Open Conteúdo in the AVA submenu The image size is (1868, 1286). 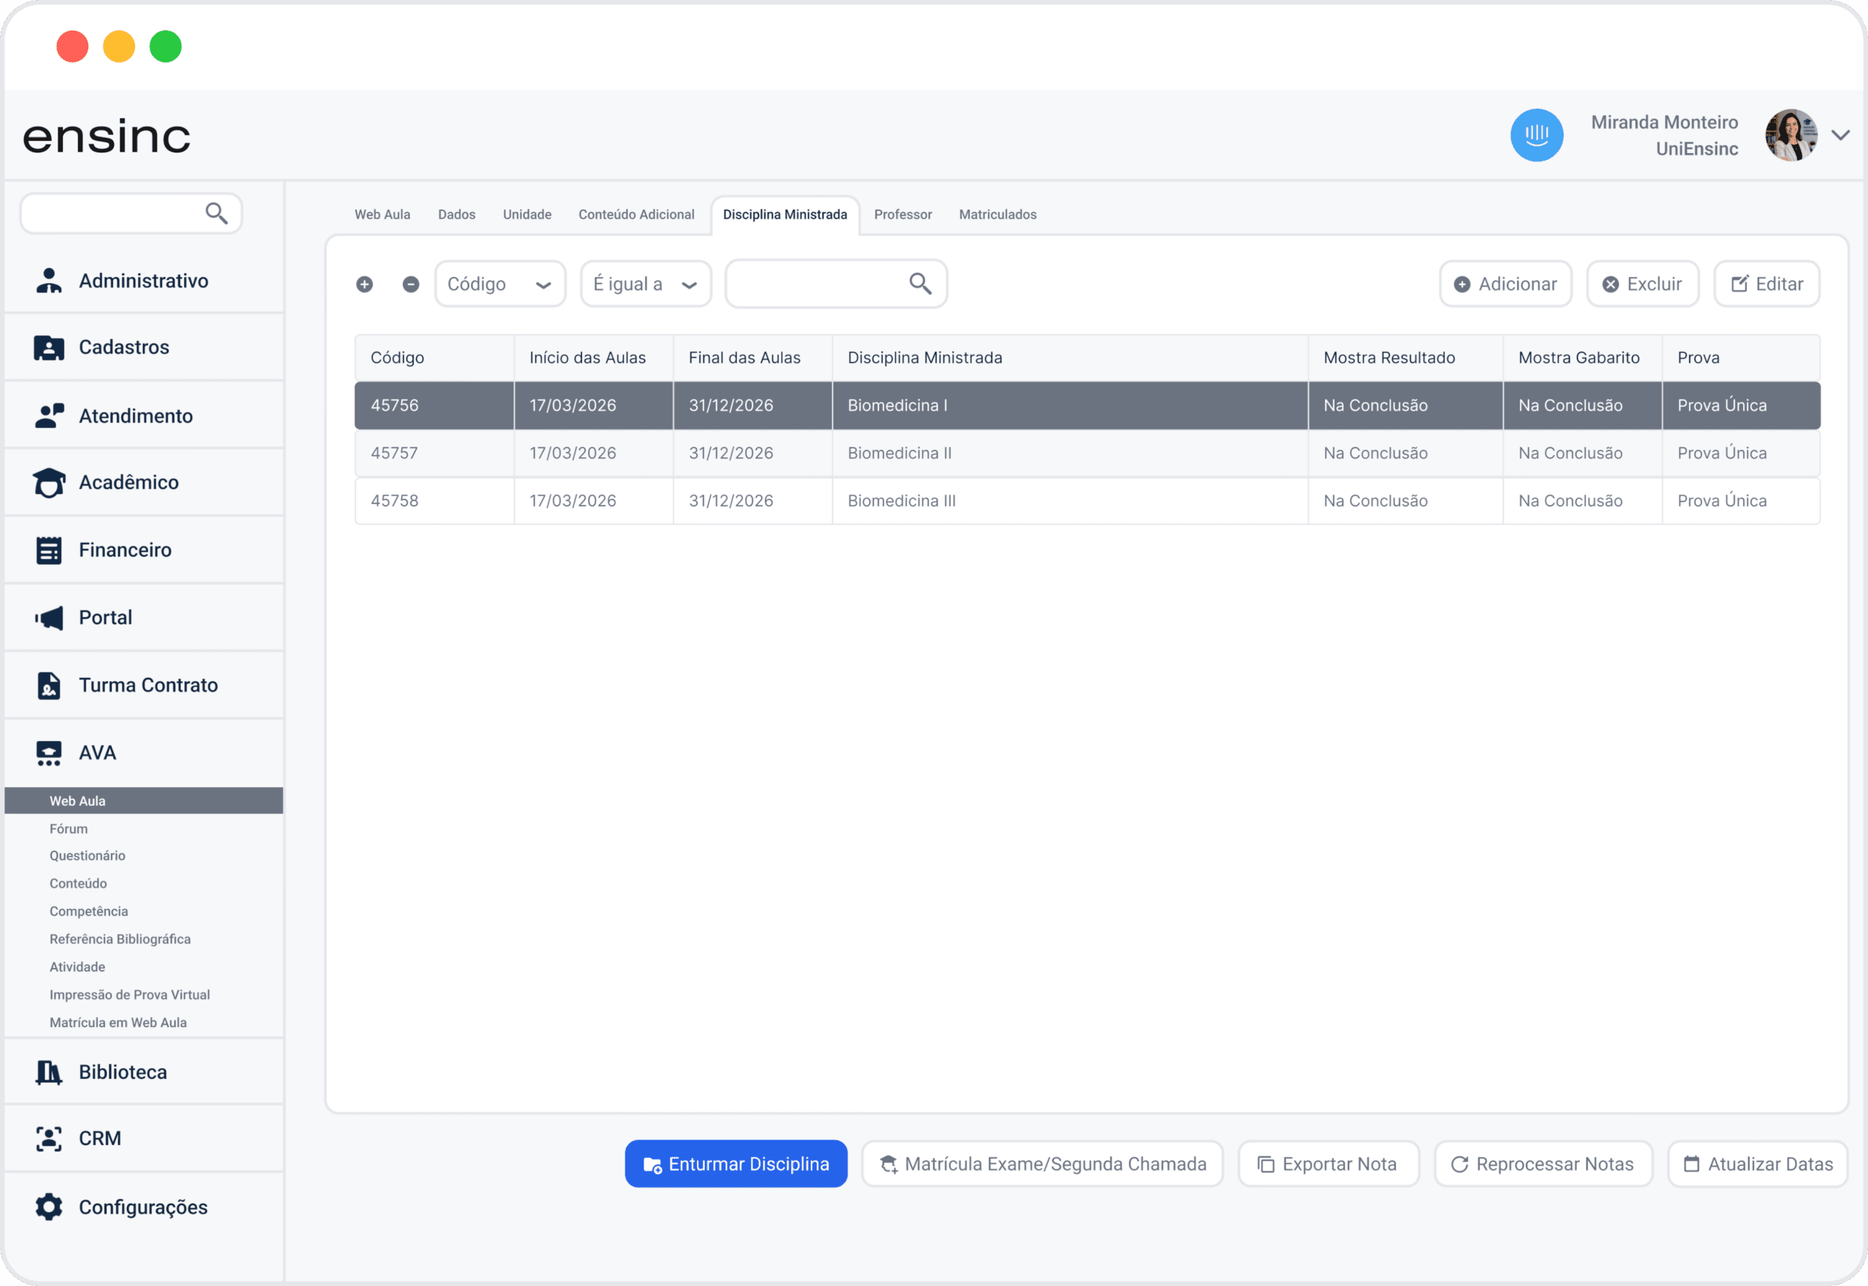tap(78, 883)
